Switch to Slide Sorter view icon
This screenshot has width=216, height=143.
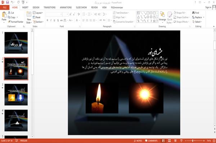click(x=170, y=140)
